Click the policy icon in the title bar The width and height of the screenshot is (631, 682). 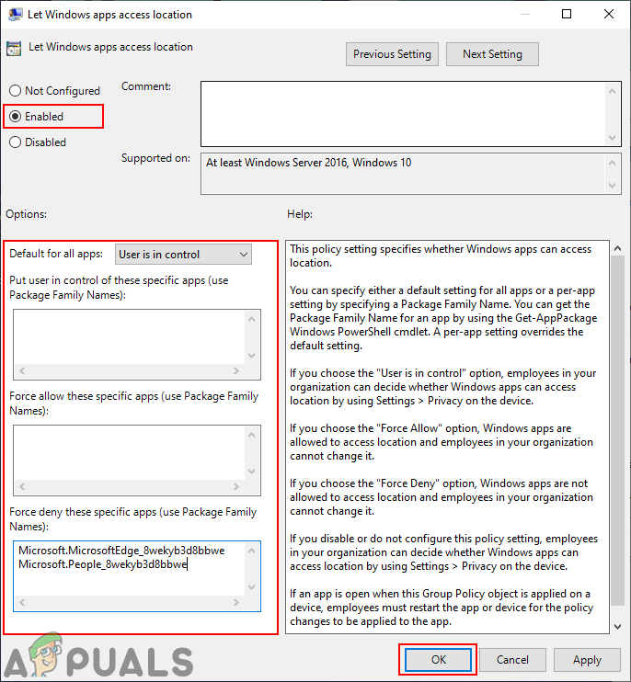tap(16, 15)
